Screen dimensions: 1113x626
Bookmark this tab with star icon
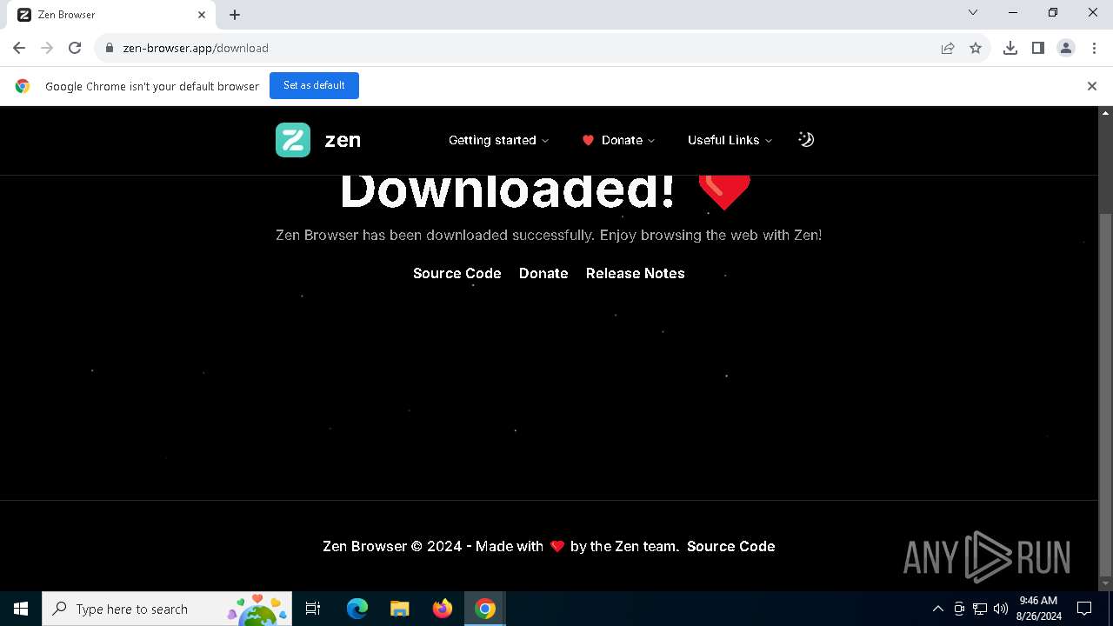point(976,48)
